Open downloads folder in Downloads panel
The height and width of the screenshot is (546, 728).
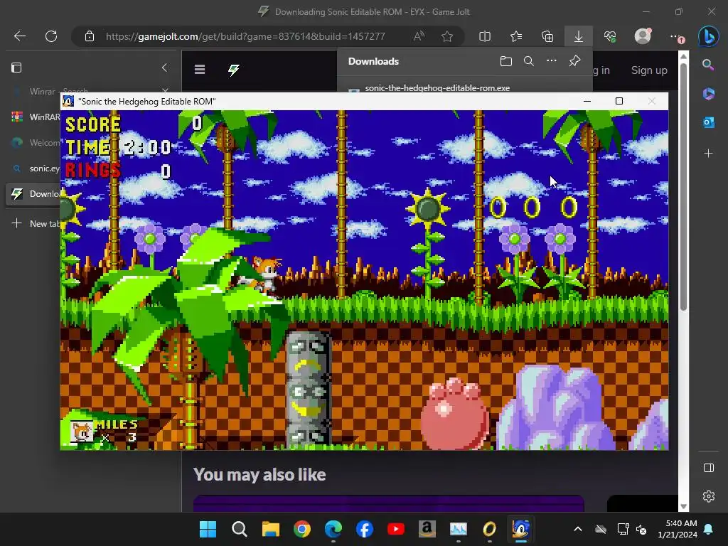(506, 61)
